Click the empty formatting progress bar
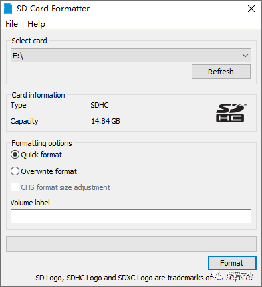 coord(131,244)
